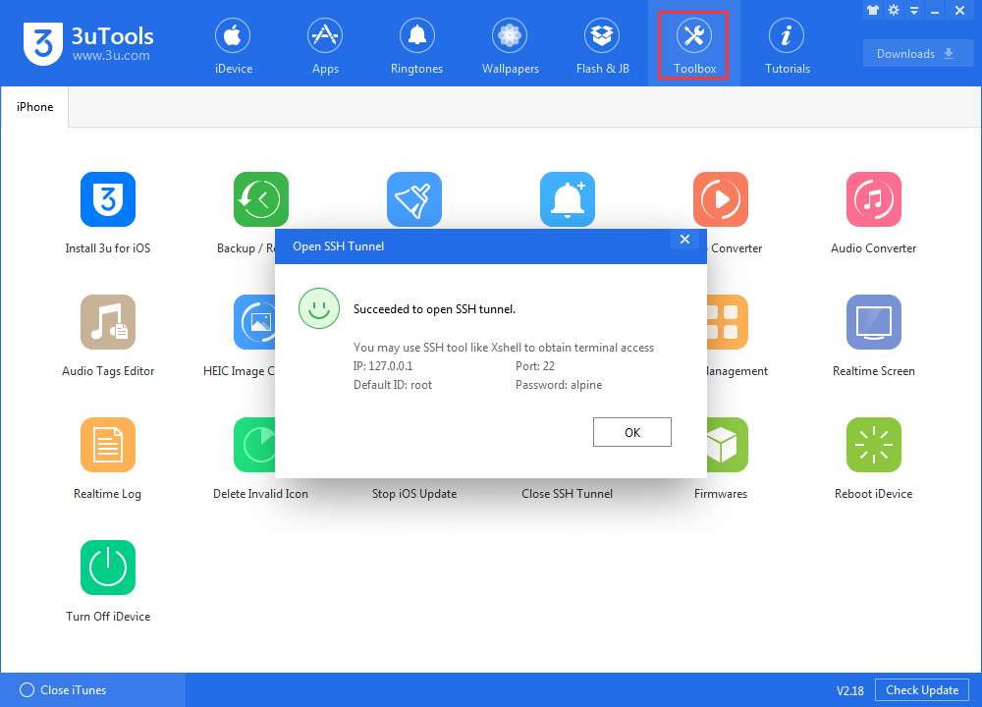Screen dimensions: 982x707
Task: Click the 'IP: 127.0.0.1' text
Action: click(x=383, y=365)
